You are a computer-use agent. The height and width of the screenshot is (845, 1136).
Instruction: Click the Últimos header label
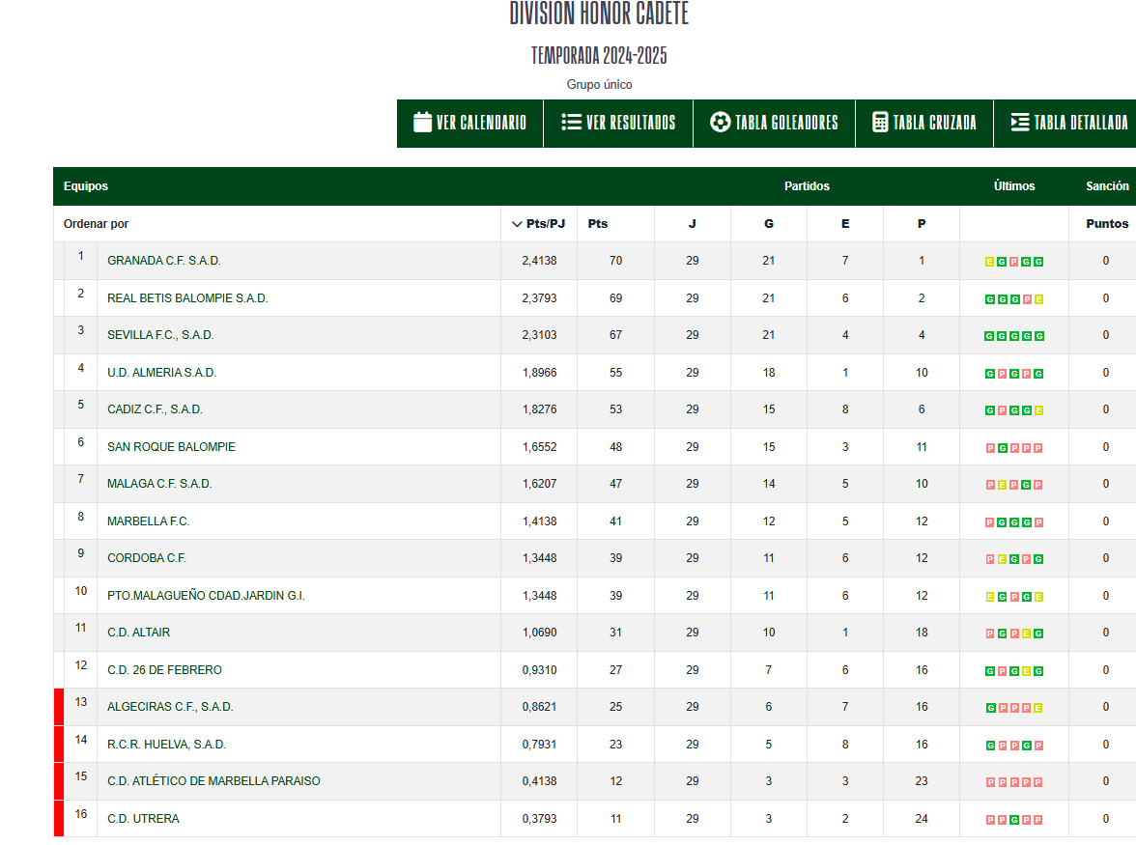pyautogui.click(x=1014, y=186)
